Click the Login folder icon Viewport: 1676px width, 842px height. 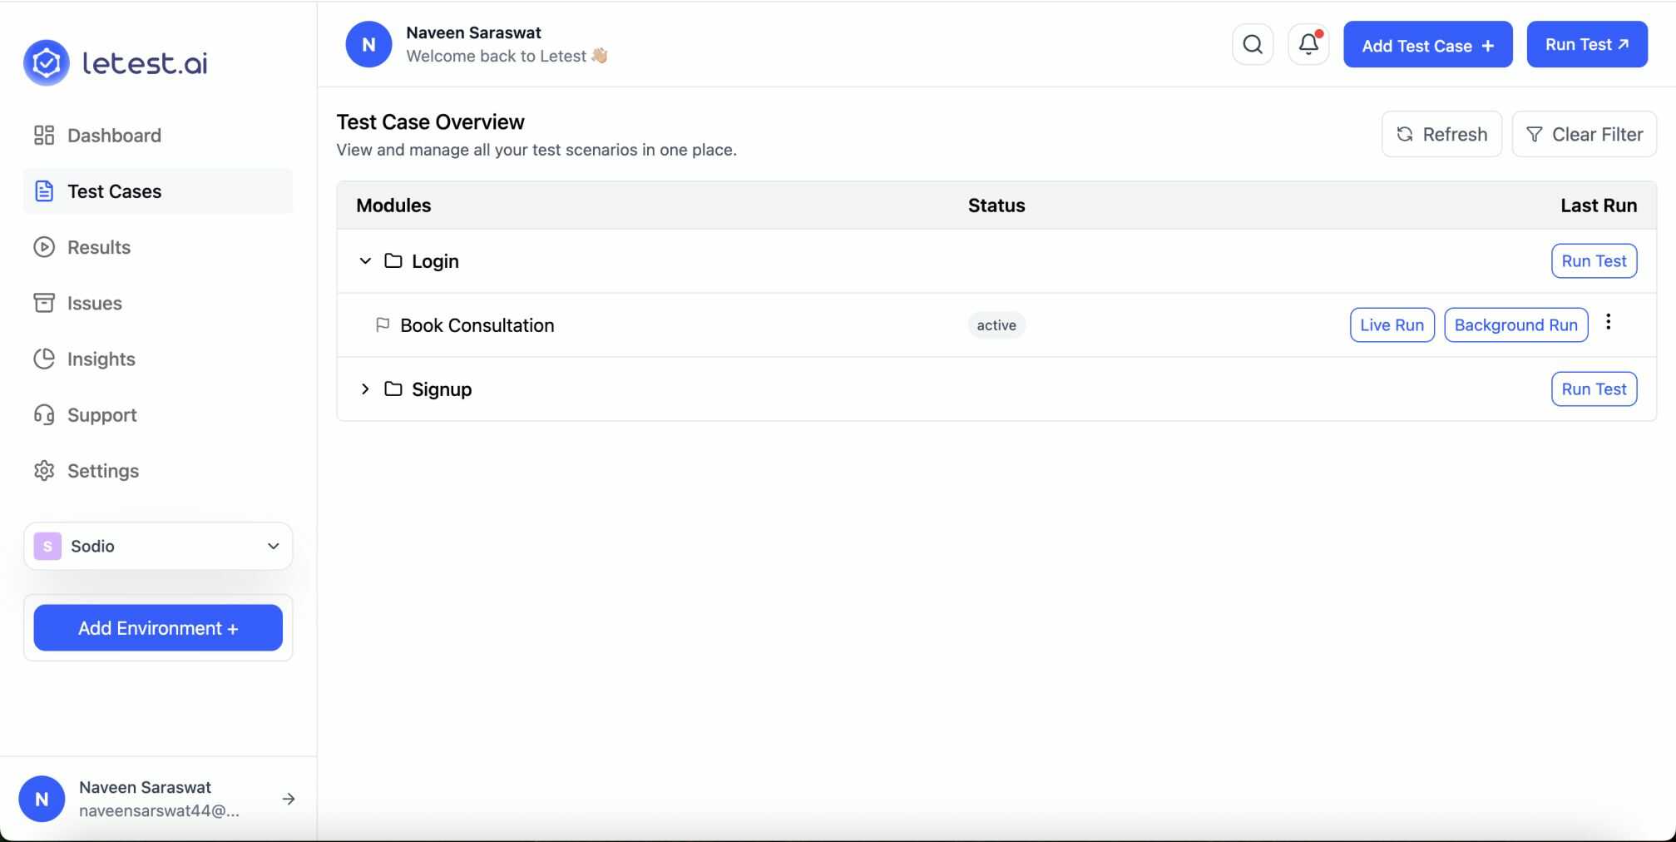[x=393, y=261]
